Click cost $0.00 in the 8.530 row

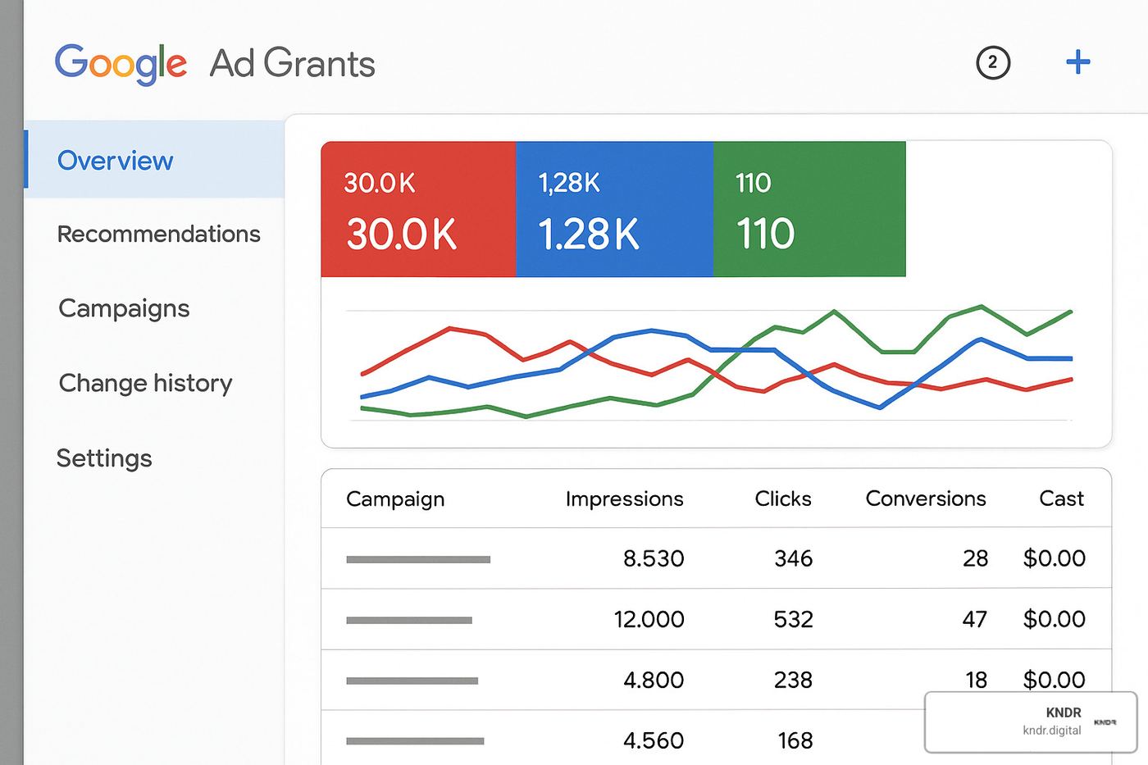tap(1054, 558)
